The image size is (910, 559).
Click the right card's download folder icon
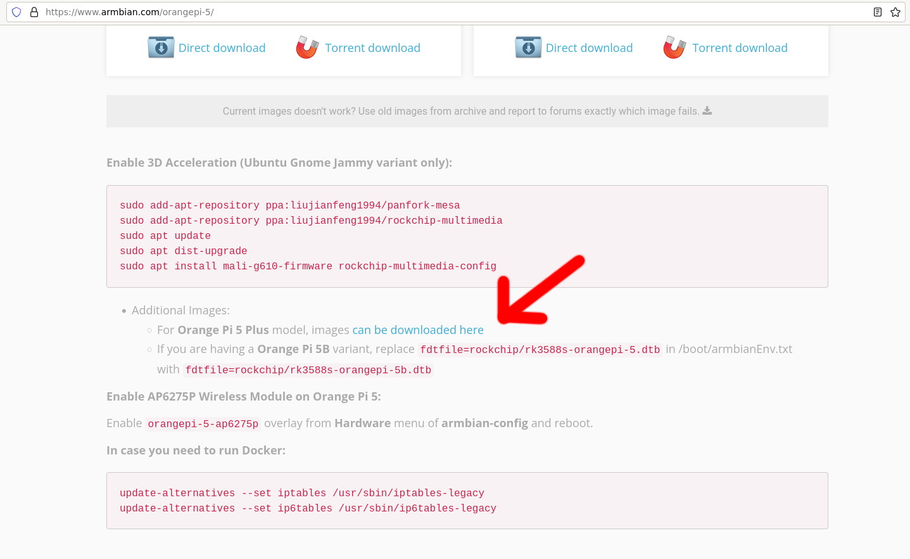pos(528,48)
